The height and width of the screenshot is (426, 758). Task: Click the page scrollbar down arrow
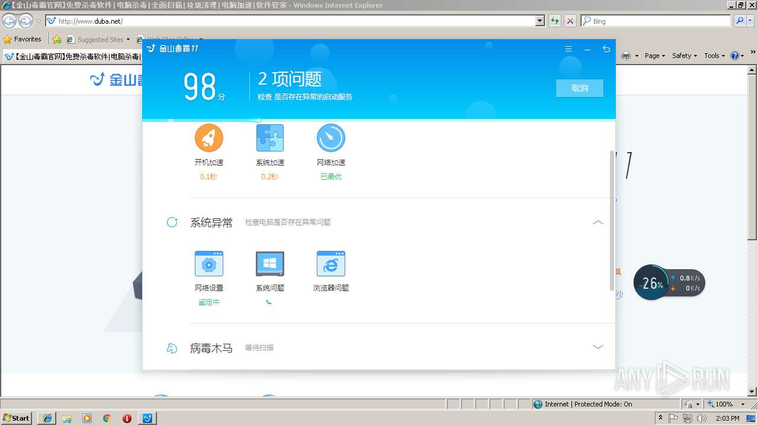[753, 392]
